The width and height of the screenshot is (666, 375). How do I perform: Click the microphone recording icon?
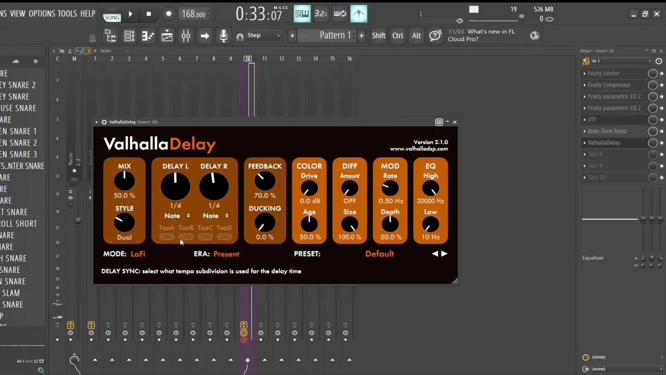pos(223,35)
